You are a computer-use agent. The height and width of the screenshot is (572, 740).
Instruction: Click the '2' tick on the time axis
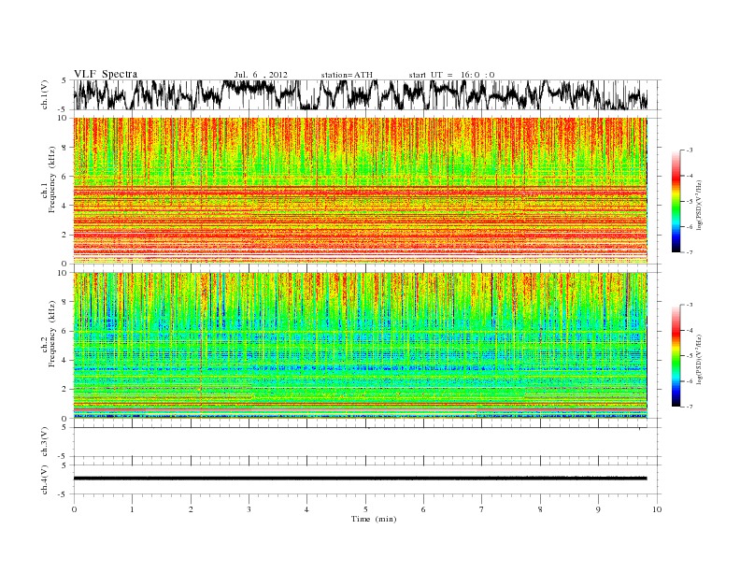[191, 509]
